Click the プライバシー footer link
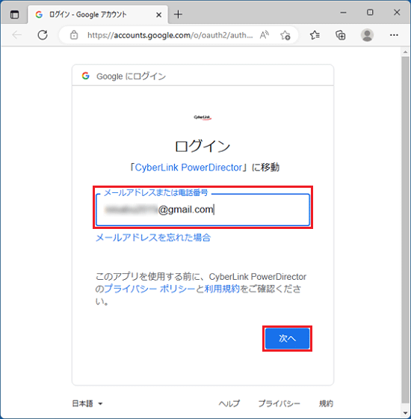 pos(279,403)
